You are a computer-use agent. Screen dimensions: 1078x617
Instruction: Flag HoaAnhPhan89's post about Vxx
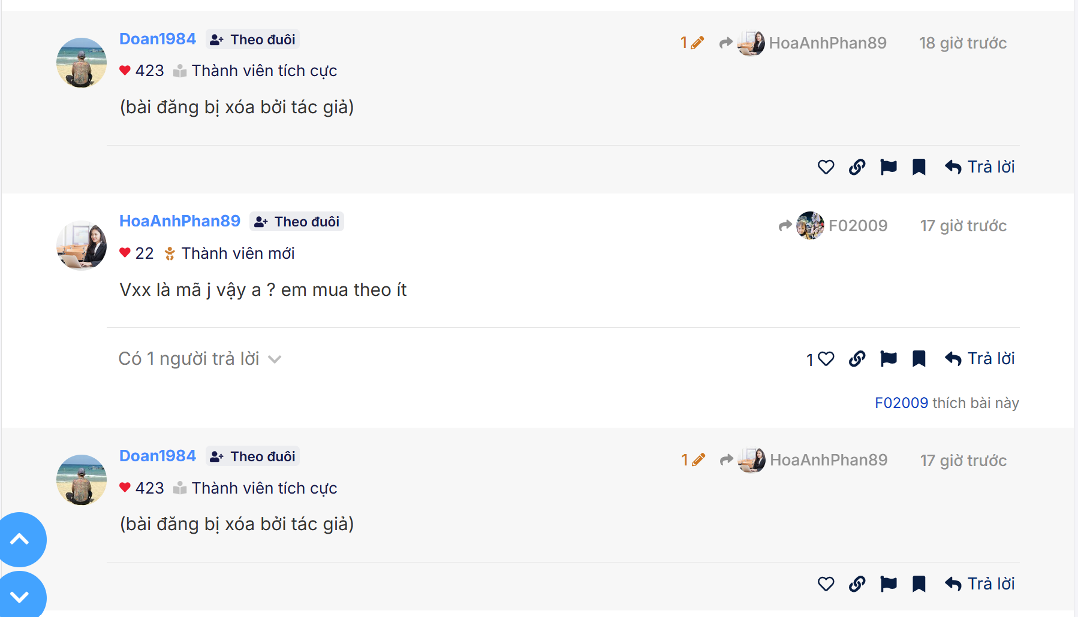[x=888, y=359]
